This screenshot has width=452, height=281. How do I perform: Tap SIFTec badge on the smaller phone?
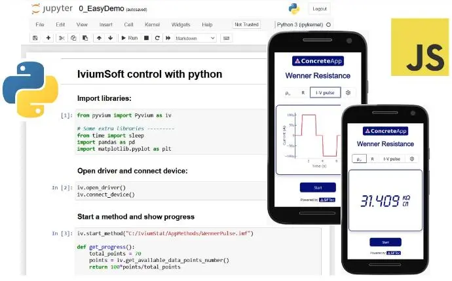click(x=394, y=253)
